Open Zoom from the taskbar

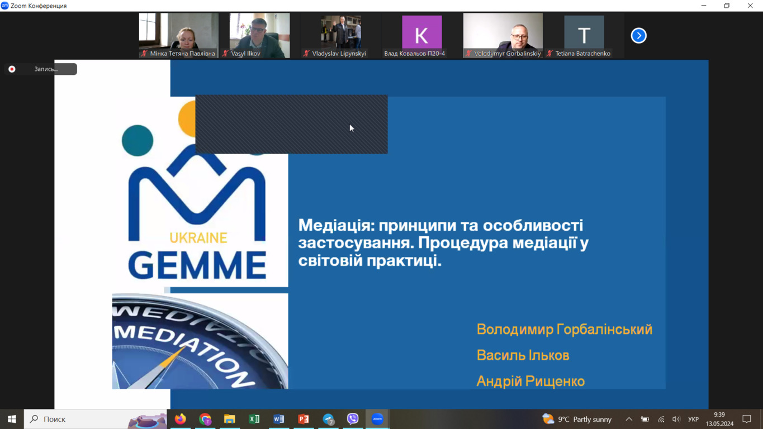click(377, 419)
